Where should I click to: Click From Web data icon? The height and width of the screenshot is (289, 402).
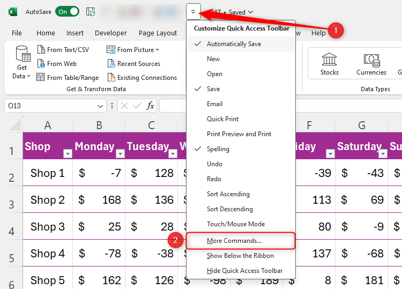click(41, 64)
